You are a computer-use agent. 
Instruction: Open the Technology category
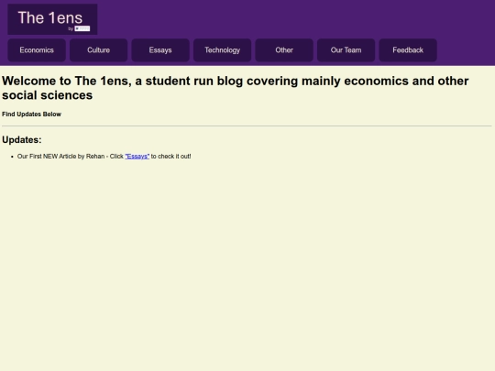(222, 50)
